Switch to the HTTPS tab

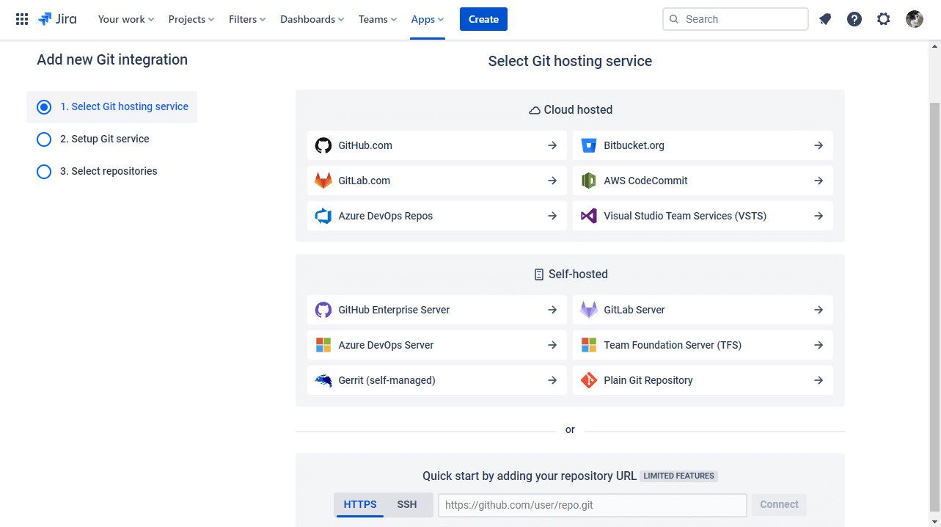(x=360, y=505)
